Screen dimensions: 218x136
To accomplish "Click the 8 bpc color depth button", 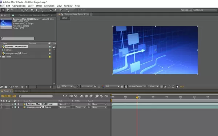I will pyautogui.click(x=16, y=87).
